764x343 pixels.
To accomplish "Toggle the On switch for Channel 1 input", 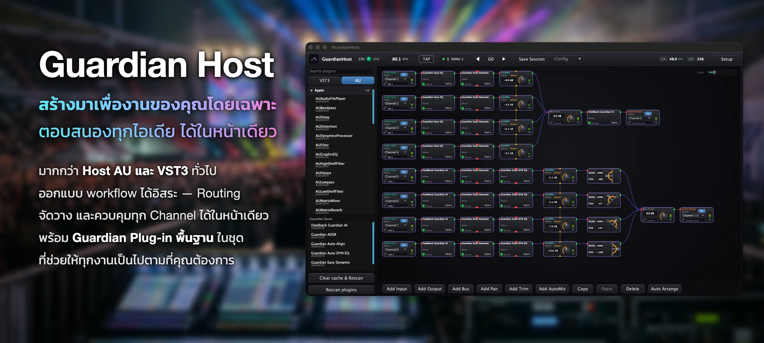I will click(404, 75).
